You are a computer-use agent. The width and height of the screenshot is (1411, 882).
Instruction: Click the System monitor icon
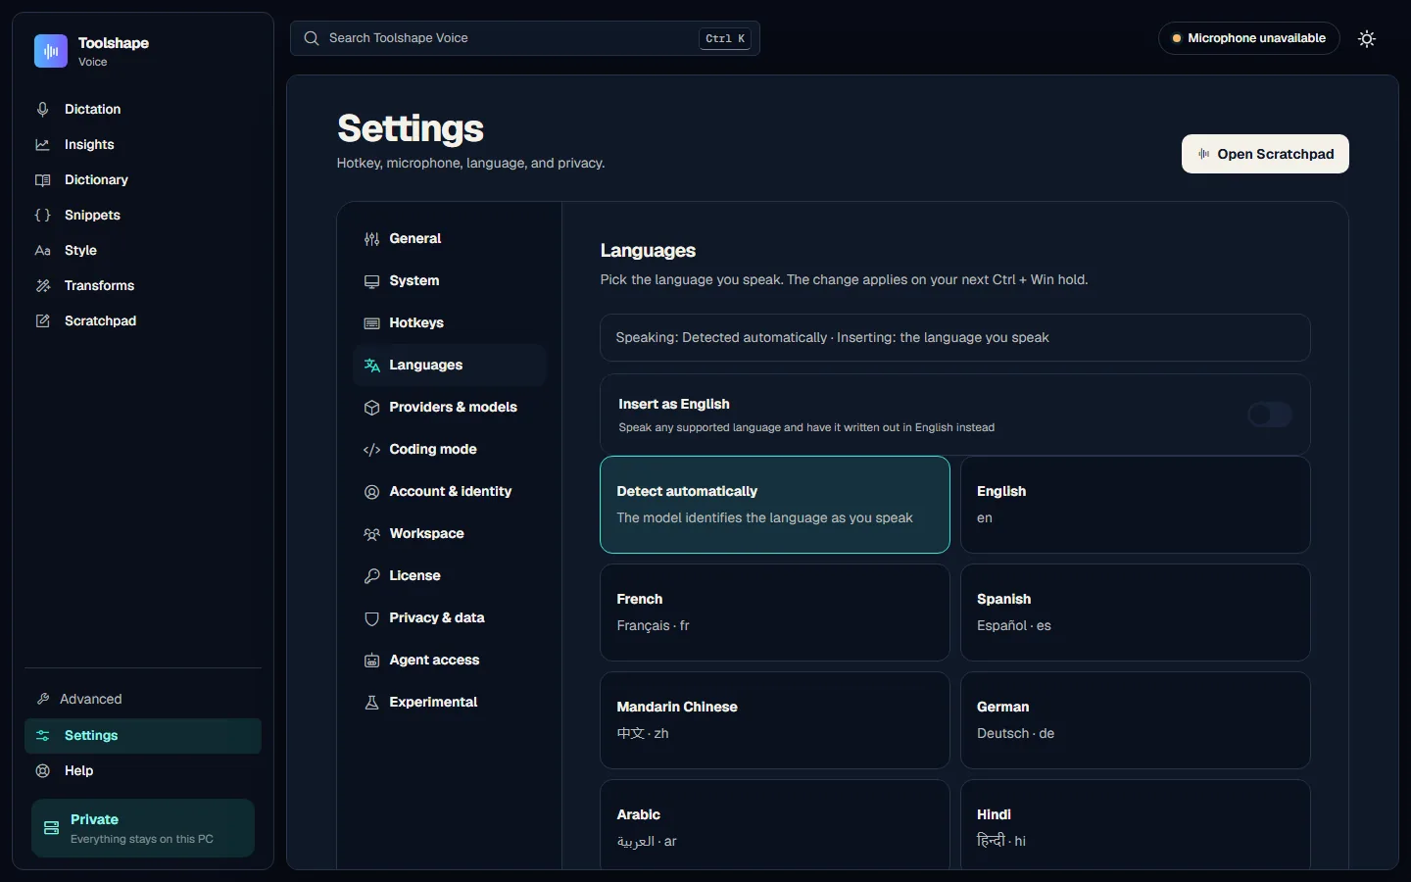coord(371,280)
